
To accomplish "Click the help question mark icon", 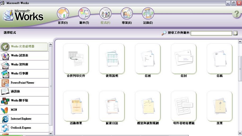I will click(237, 14).
